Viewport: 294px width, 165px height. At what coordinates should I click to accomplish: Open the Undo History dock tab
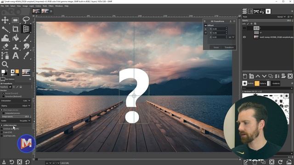pos(262,11)
